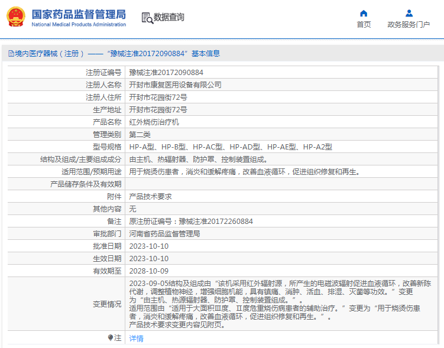444x348 pixels.
Task: Click the 注册人住所 label
Action: 103,97
